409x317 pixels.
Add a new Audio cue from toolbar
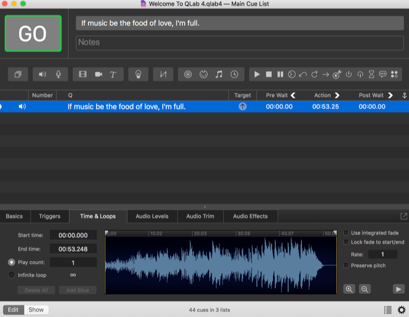click(x=42, y=75)
